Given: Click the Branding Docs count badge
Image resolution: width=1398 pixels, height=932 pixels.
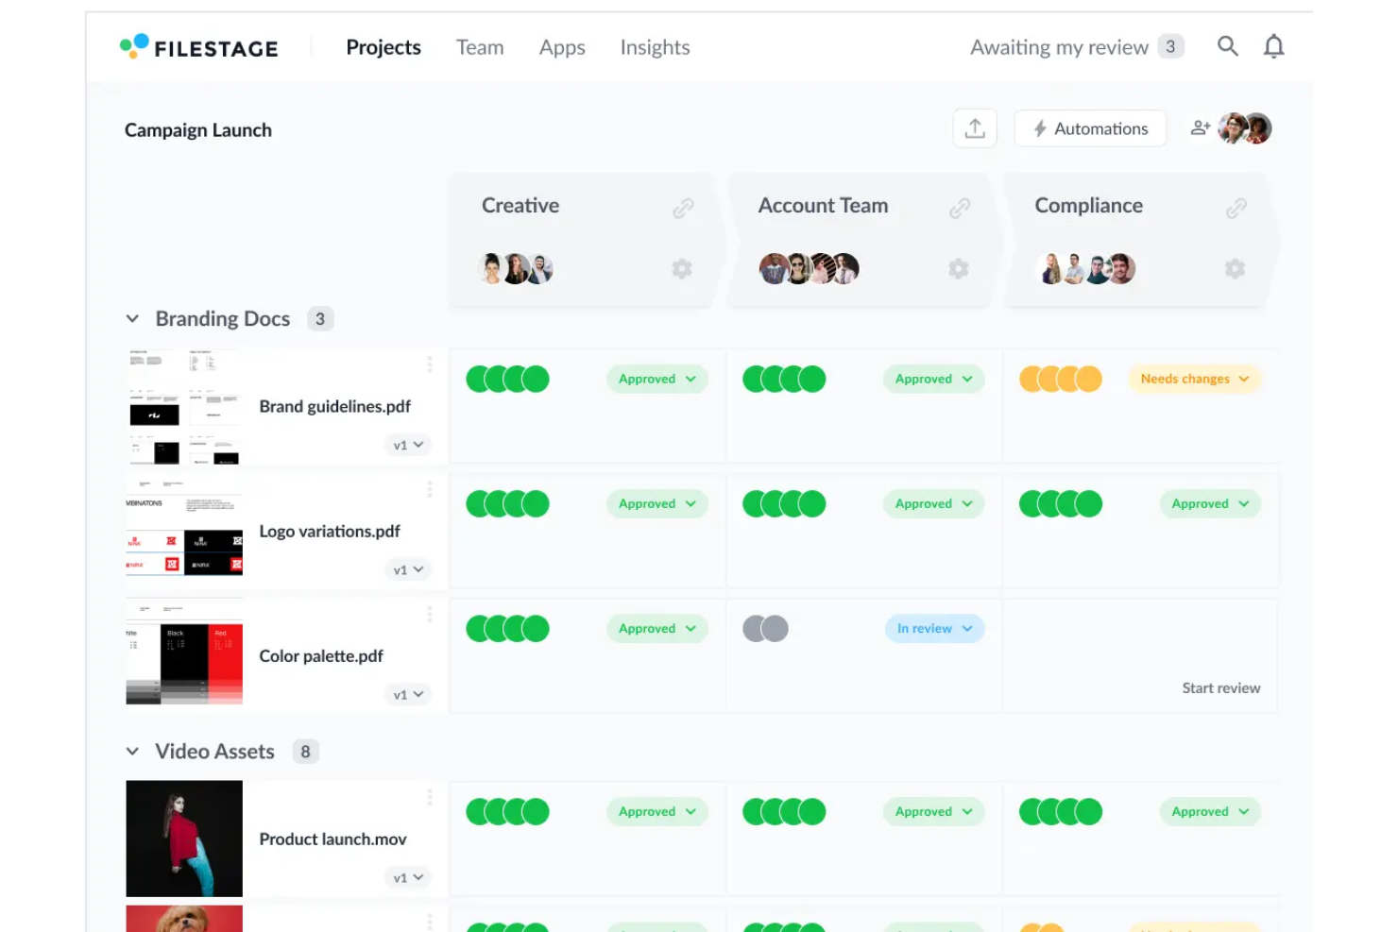Looking at the screenshot, I should click(x=320, y=319).
